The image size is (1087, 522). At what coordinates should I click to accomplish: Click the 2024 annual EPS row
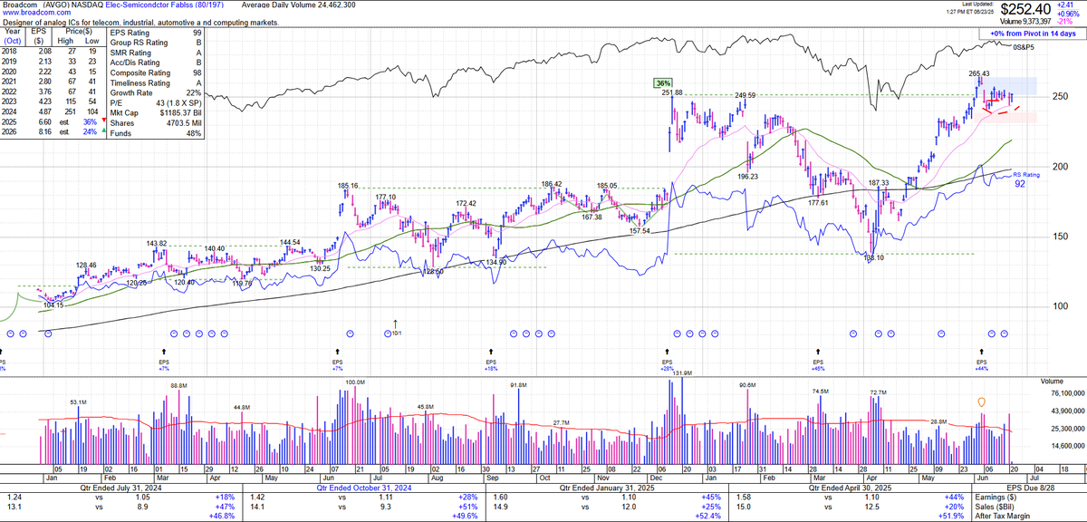[50, 113]
